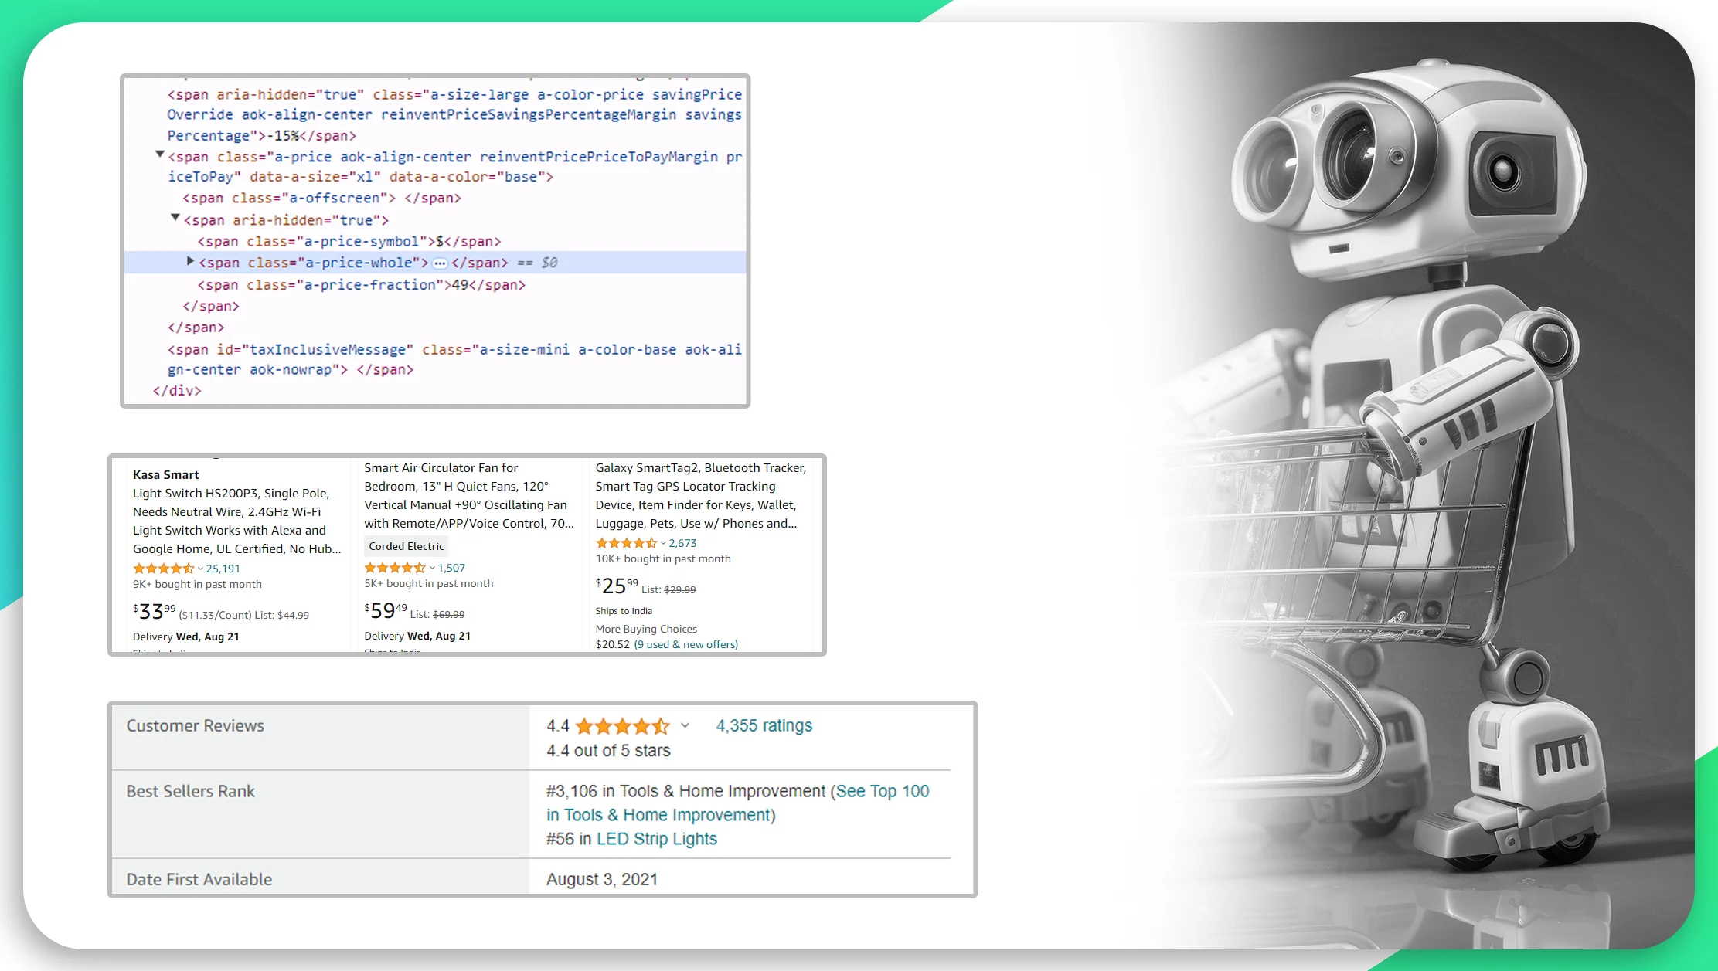Expand the a-price-whole span
This screenshot has height=971, width=1718.
191,263
